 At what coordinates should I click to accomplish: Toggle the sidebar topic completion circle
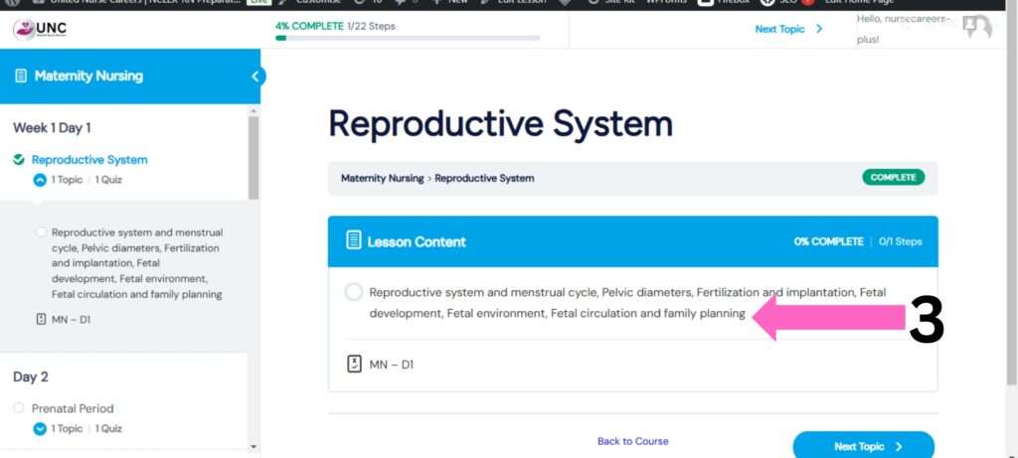[41, 231]
